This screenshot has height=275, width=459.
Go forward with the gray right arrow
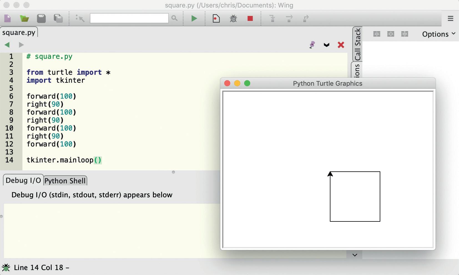pyautogui.click(x=21, y=45)
